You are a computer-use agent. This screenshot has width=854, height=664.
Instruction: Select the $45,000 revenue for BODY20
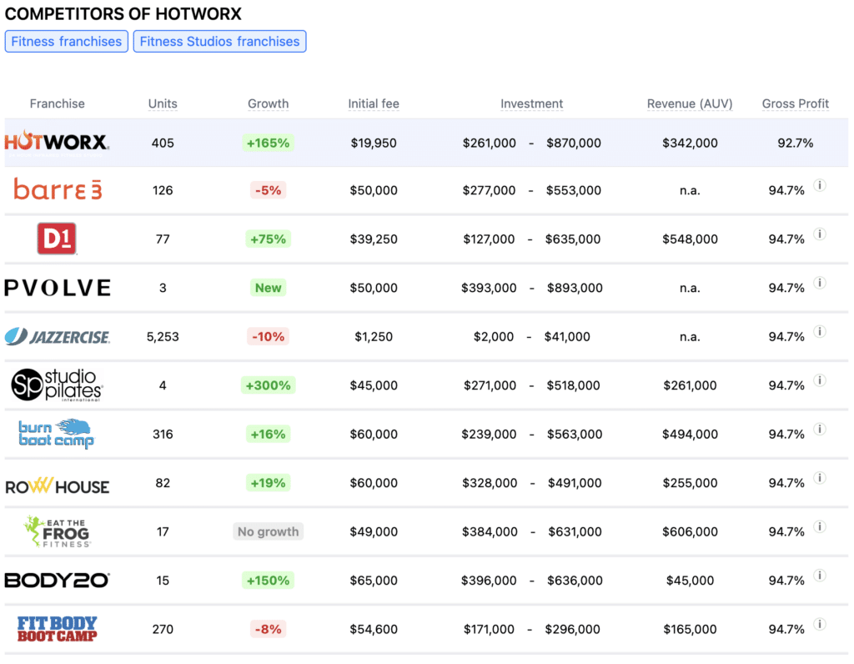690,580
